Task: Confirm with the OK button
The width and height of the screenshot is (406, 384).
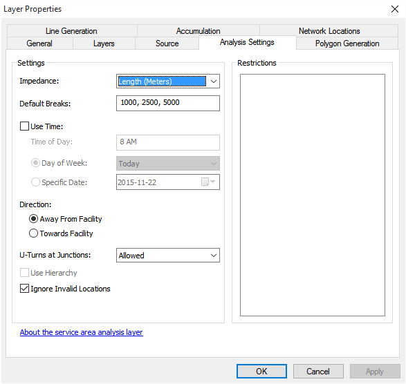Action: click(x=261, y=371)
